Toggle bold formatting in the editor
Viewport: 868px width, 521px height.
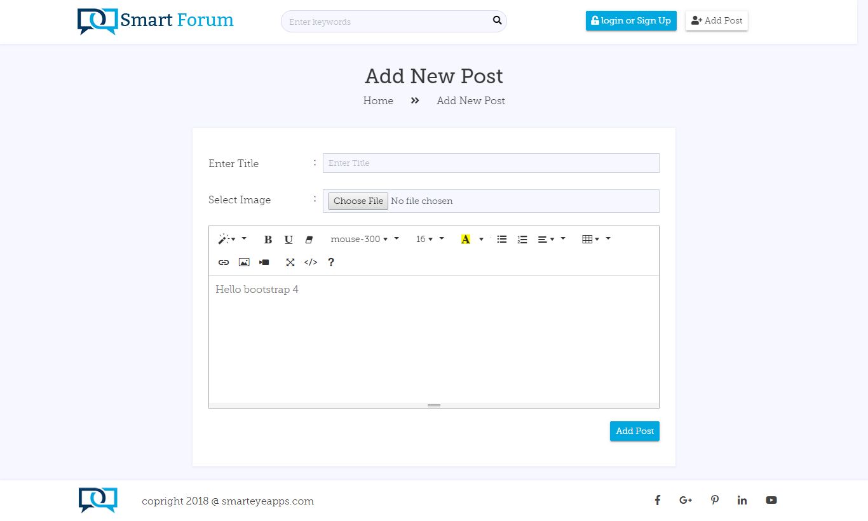(268, 240)
